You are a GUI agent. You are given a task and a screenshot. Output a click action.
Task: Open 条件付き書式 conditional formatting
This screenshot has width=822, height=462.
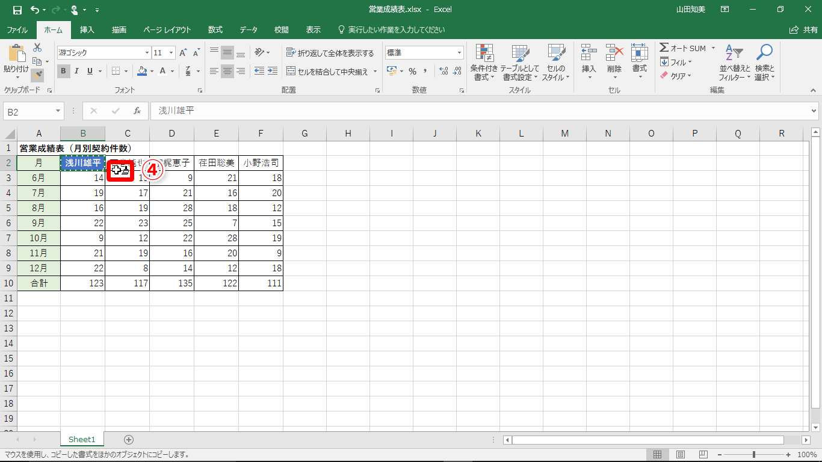[x=484, y=63]
